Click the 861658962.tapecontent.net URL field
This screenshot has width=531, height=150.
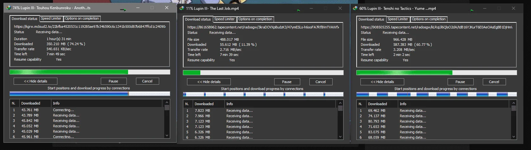coord(263,27)
